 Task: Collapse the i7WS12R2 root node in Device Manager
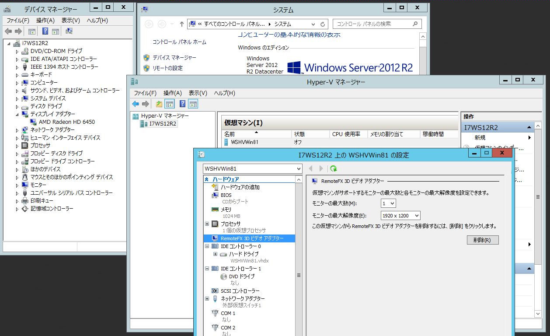[x=9, y=43]
